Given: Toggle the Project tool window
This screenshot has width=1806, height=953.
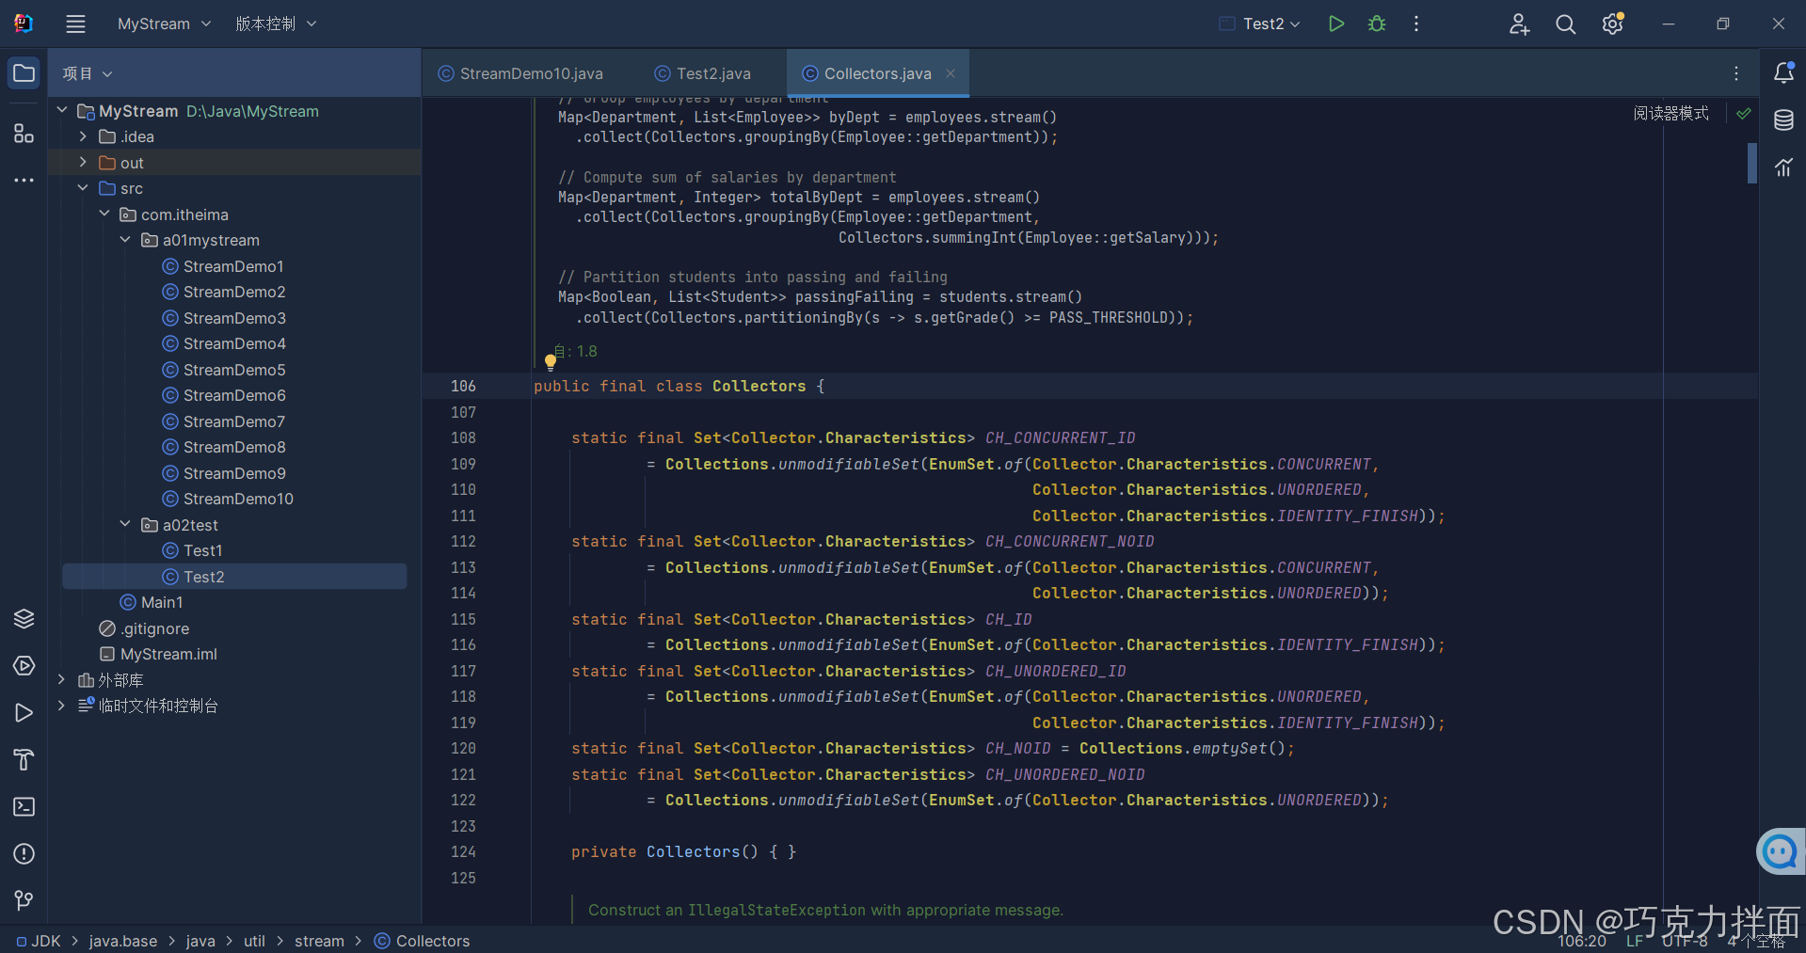Looking at the screenshot, I should click(x=24, y=73).
